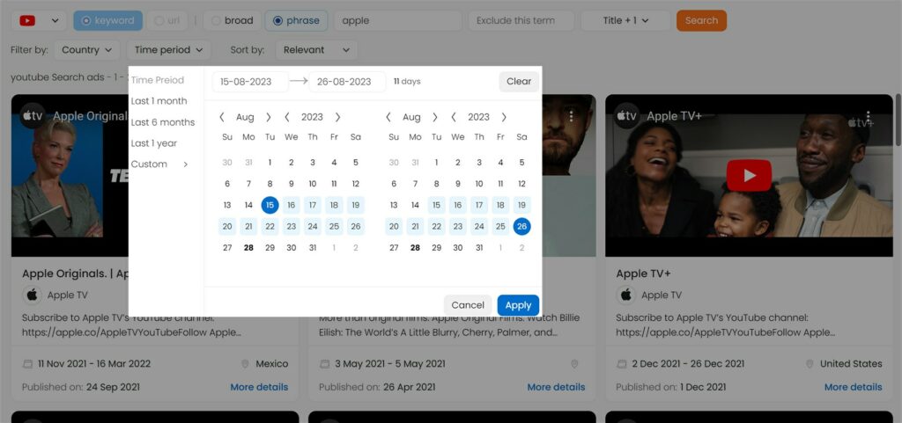
Task: Clear the selected dates
Action: [519, 82]
